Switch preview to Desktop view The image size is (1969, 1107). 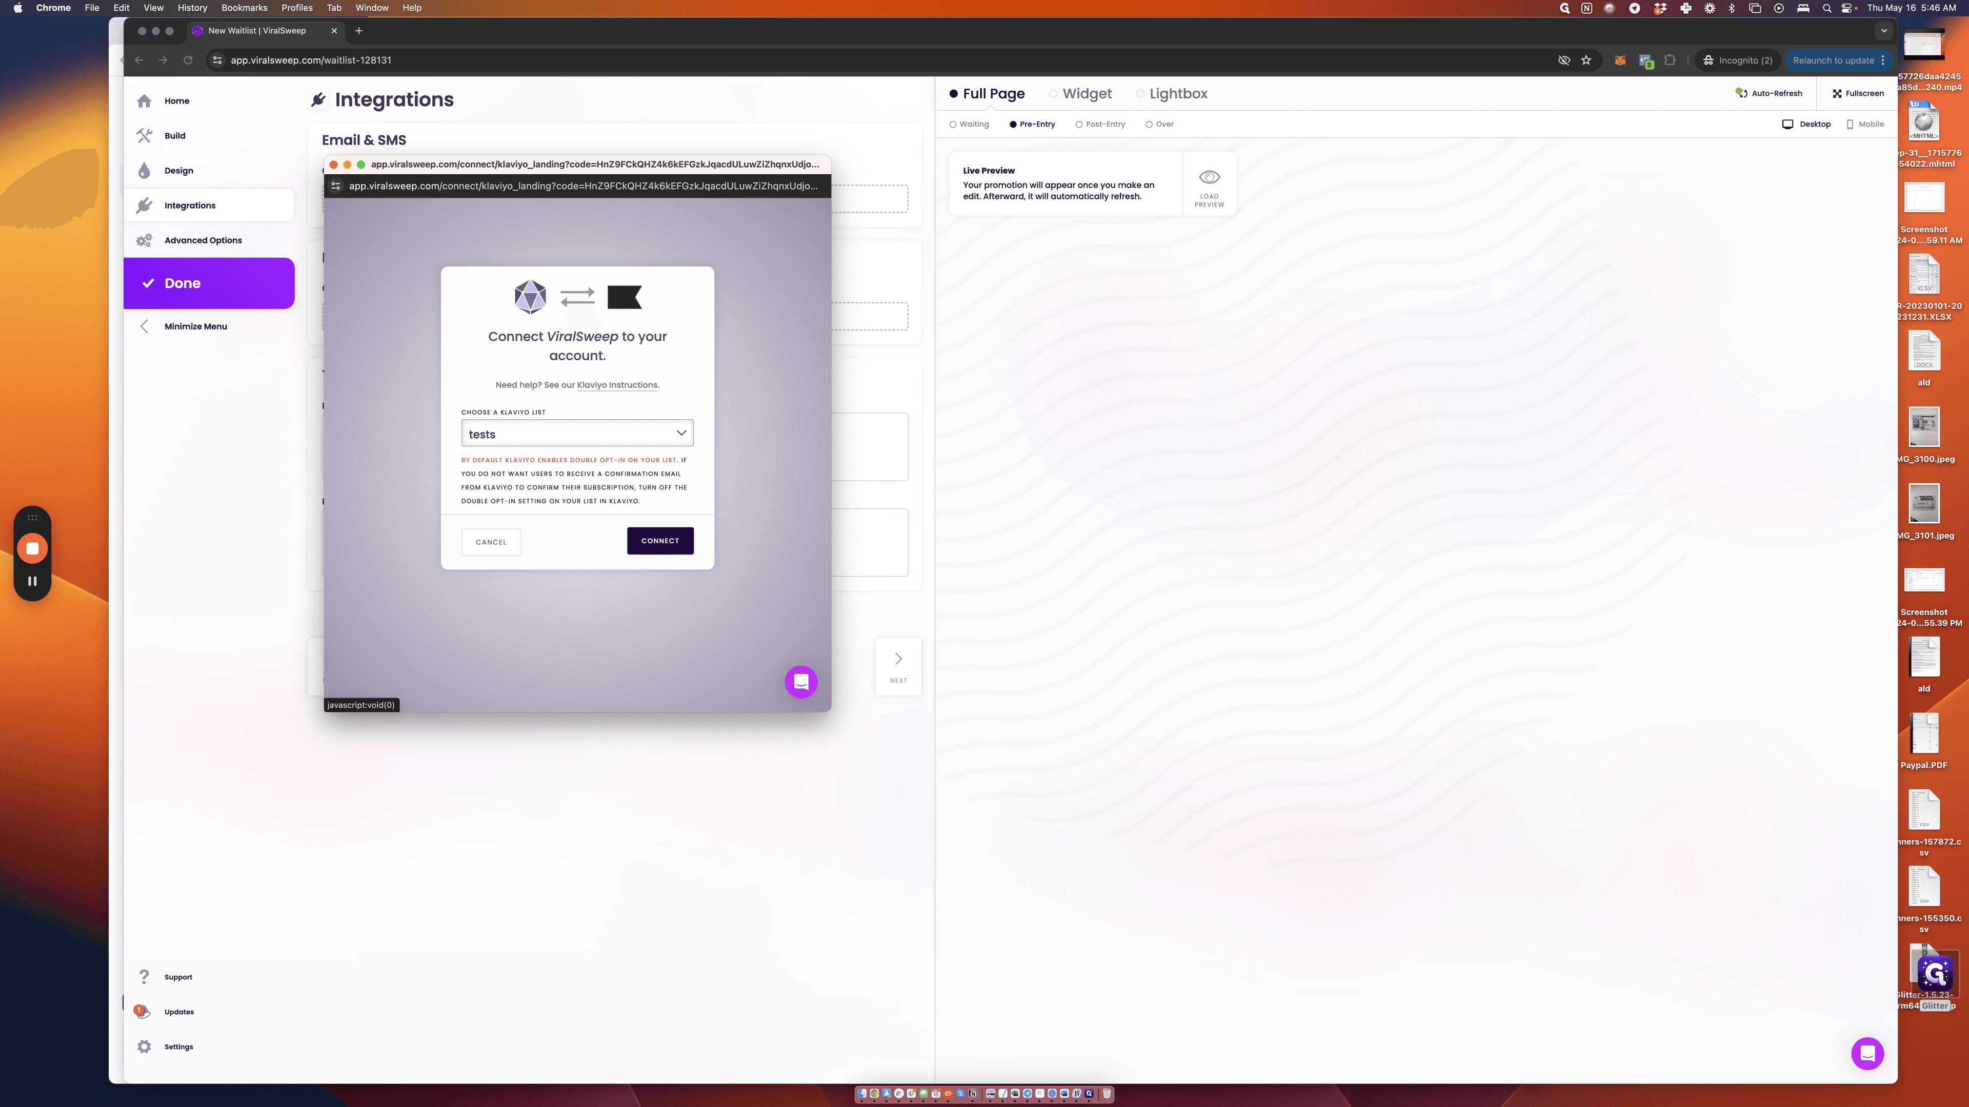pos(1806,124)
